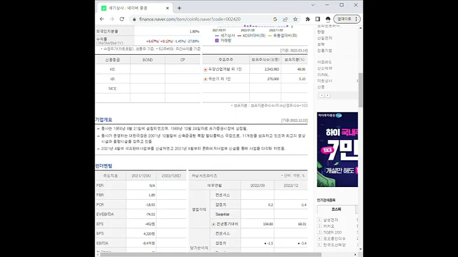This screenshot has width=458, height=257.
Task: Open the SUN&L stock link
Action: tap(323, 75)
